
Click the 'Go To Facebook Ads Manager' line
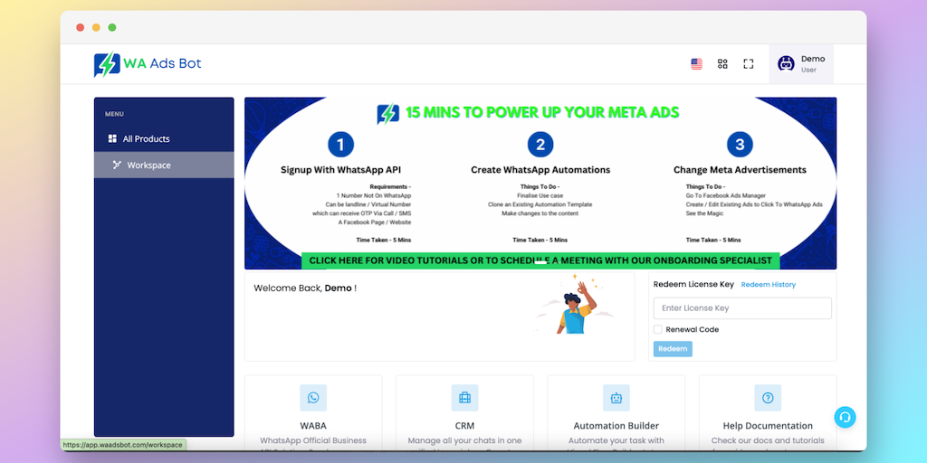click(726, 195)
